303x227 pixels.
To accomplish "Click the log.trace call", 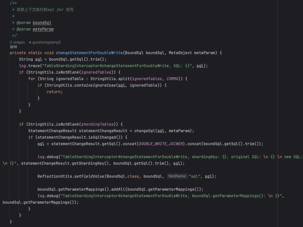I will 29,66.
